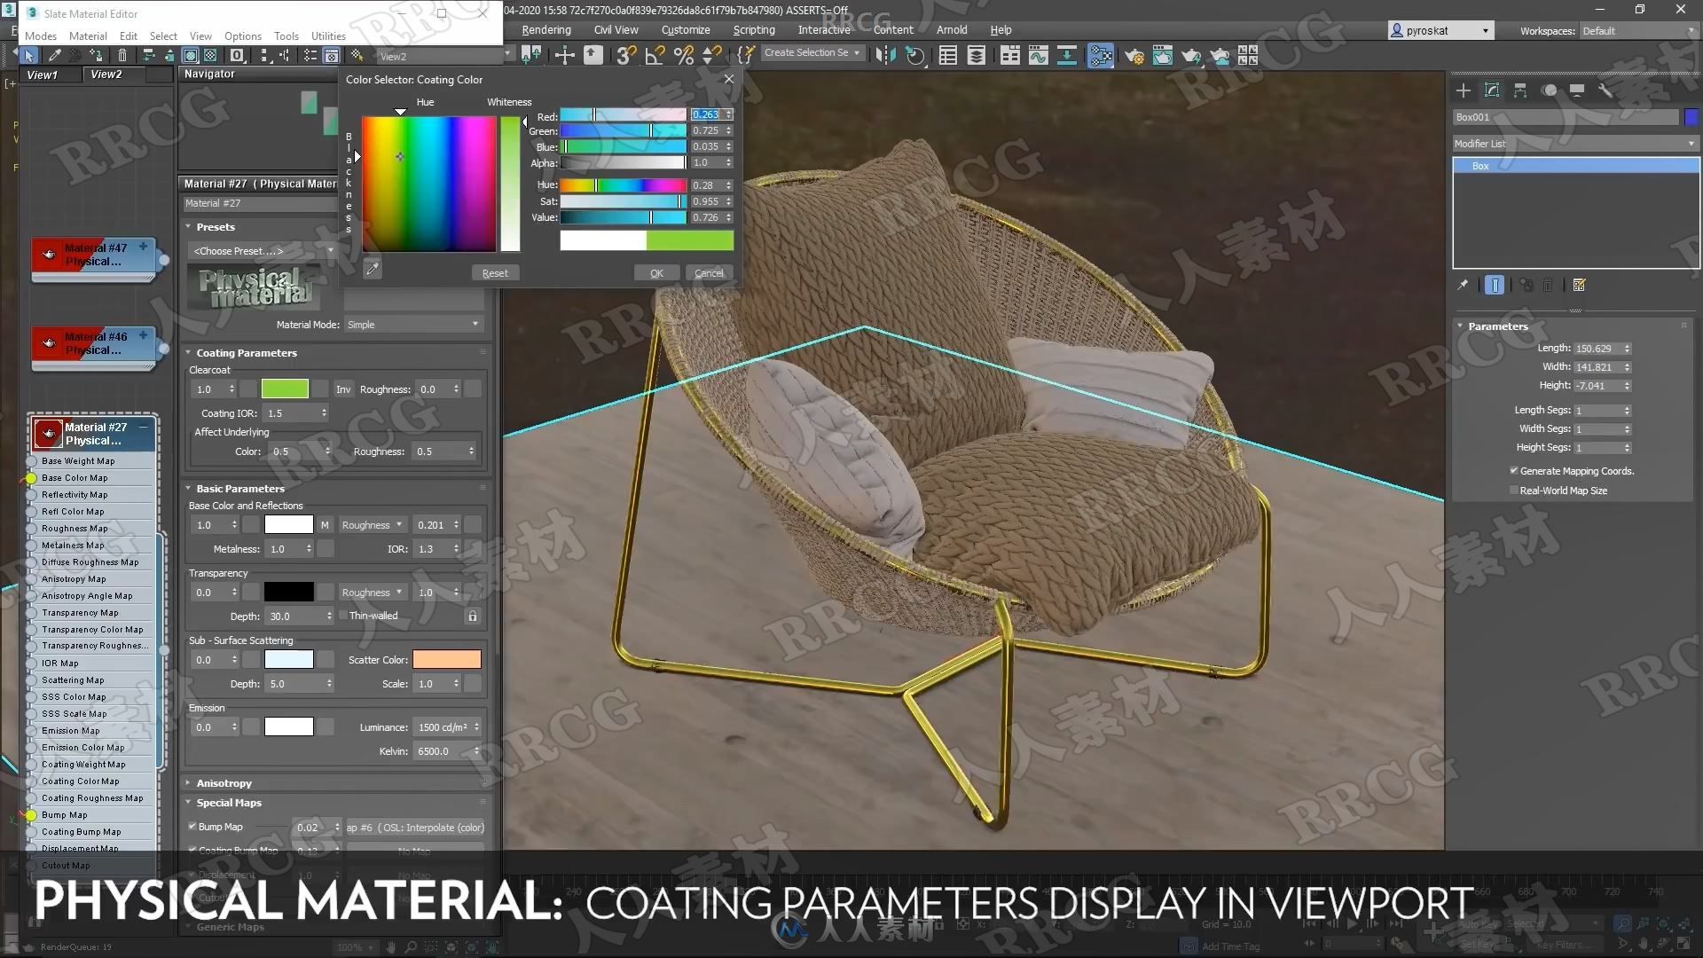Collapse the Special Maps rollout
Image resolution: width=1703 pixels, height=958 pixels.
[x=228, y=803]
